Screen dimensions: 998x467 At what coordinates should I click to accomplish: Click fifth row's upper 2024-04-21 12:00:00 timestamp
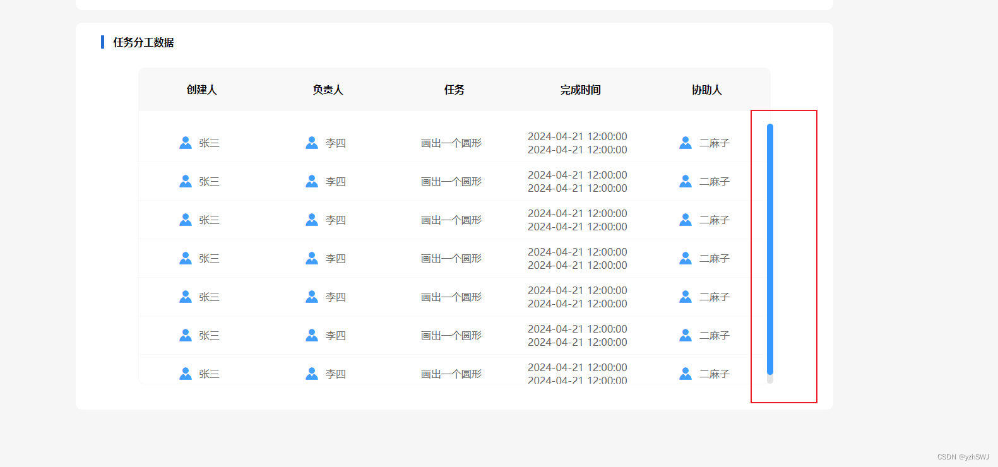578,290
